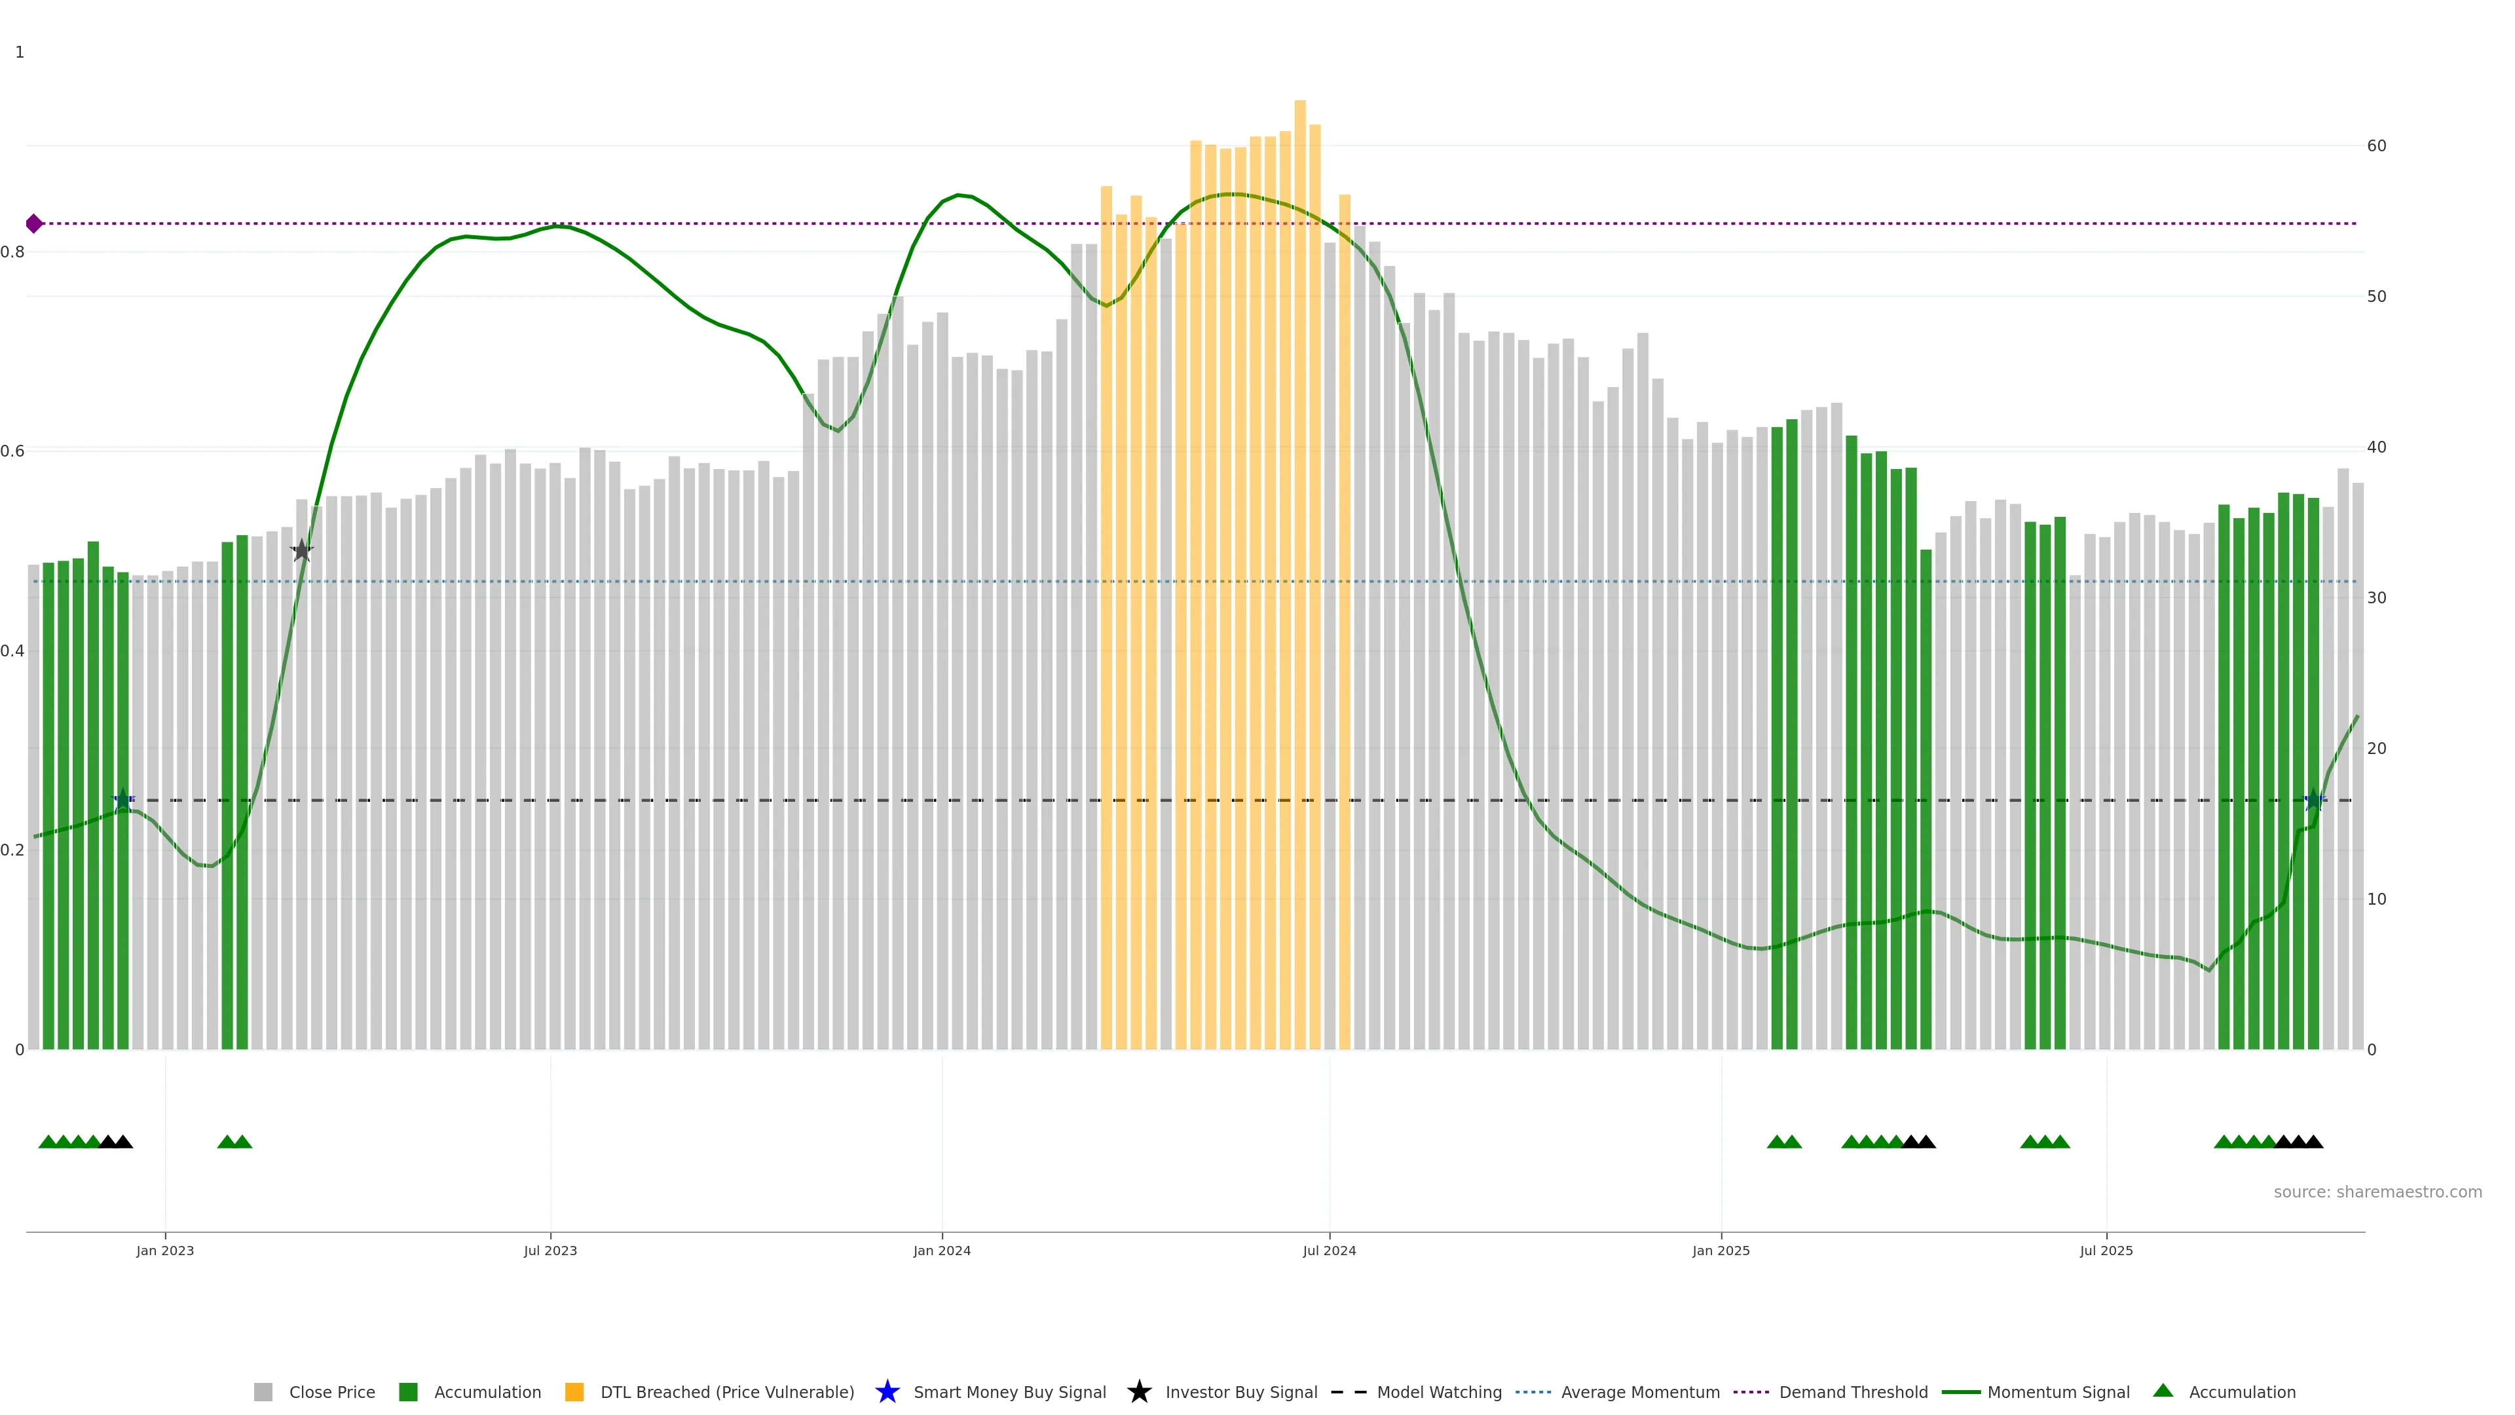Image resolution: width=2515 pixels, height=1415 pixels.
Task: Click the black star marker near early 2023
Action: pos(302,551)
